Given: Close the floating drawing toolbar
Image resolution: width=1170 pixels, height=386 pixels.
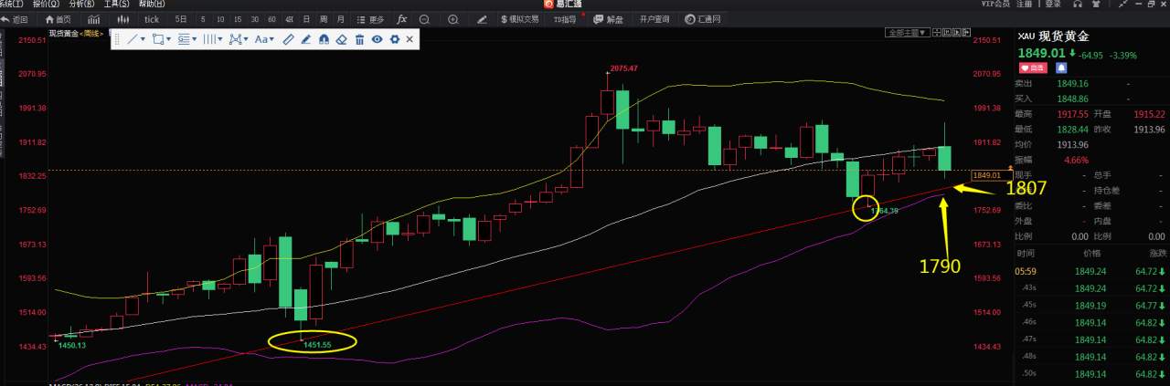Looking at the screenshot, I should pyautogui.click(x=409, y=39).
